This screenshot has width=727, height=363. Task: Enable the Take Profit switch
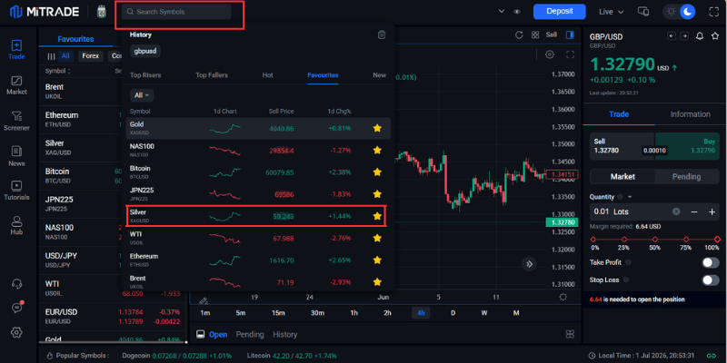[x=711, y=262]
